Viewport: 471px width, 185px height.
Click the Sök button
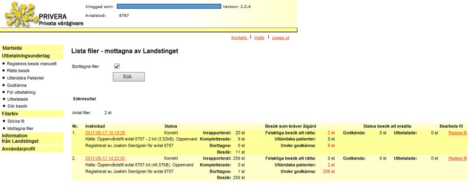129,77
